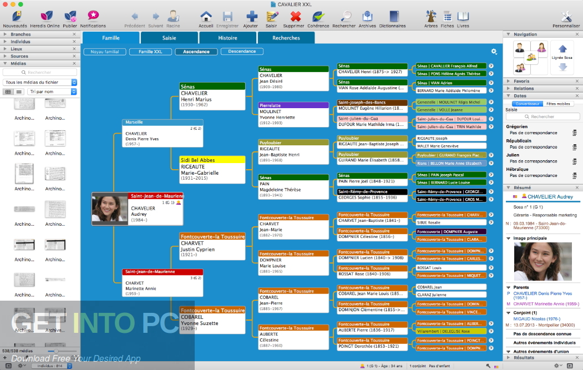
Task: Expand the Lieux panel
Action: point(5,49)
